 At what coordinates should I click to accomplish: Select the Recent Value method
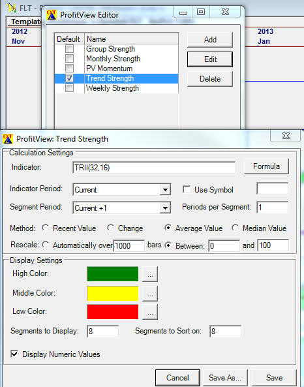click(46, 228)
